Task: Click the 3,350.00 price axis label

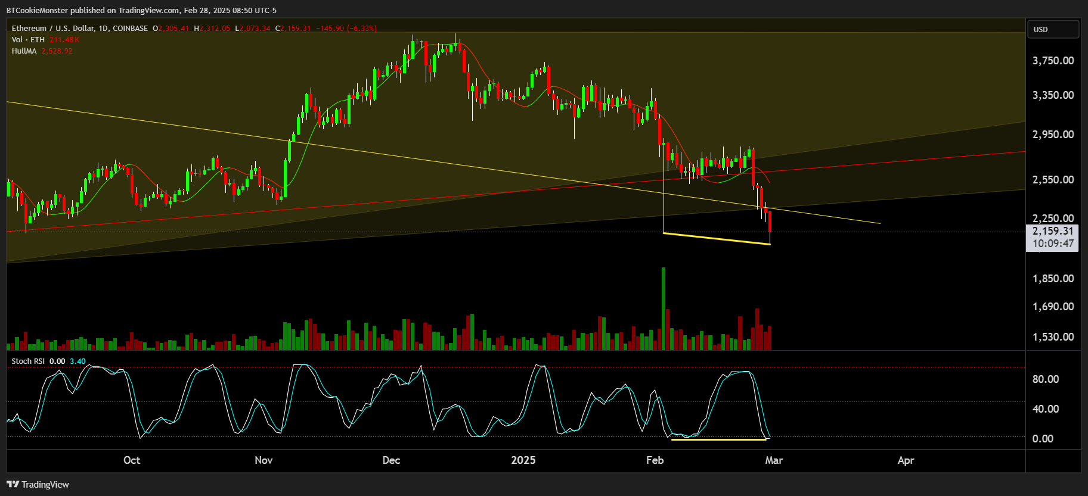Action: [x=1053, y=95]
